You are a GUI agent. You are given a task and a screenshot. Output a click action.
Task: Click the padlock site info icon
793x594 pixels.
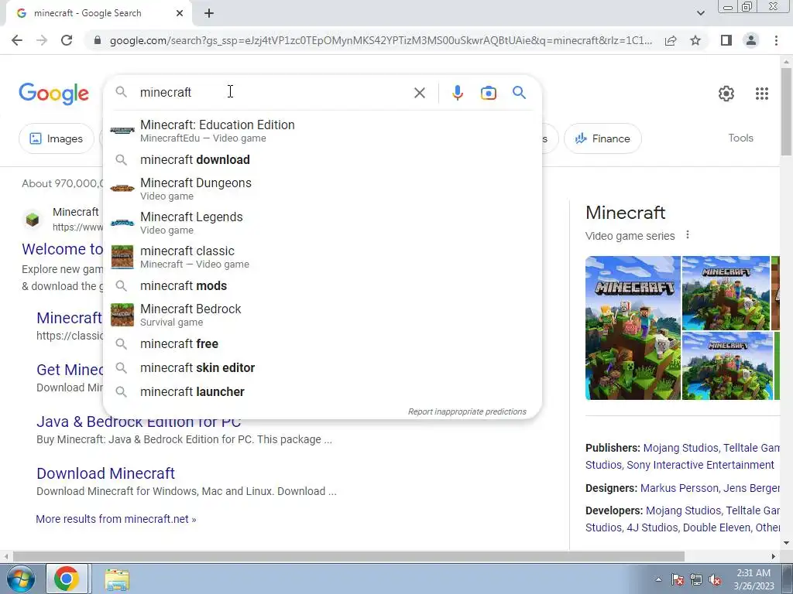point(98,40)
